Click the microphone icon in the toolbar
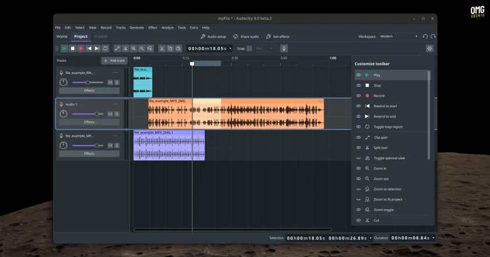Viewport: 490px width, 257px height. pyautogui.click(x=283, y=48)
